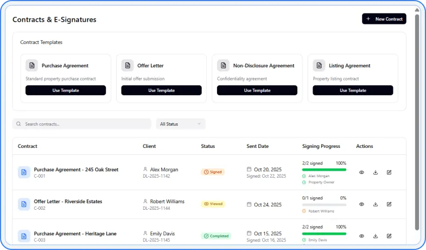Click the document icon beside Purchase Agreement - Heritage Lane
Image resolution: width=426 pixels, height=250 pixels.
(24, 236)
